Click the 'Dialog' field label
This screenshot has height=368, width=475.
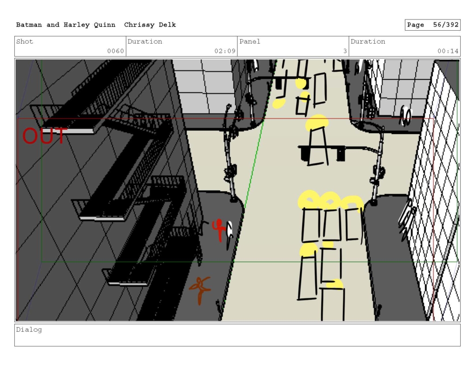tap(29, 329)
